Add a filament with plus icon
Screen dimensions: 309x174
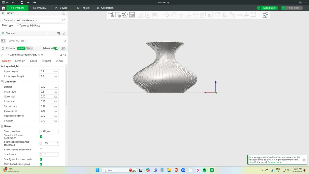pos(47,33)
